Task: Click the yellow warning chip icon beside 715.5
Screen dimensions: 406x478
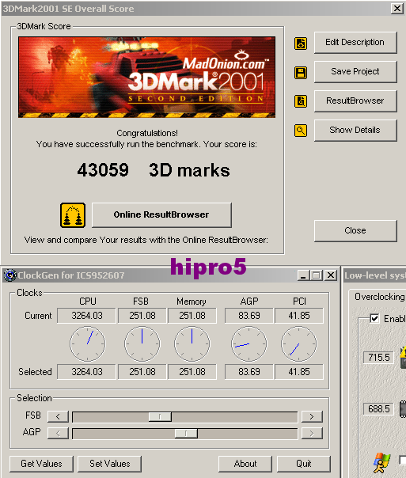Action: coord(403,357)
